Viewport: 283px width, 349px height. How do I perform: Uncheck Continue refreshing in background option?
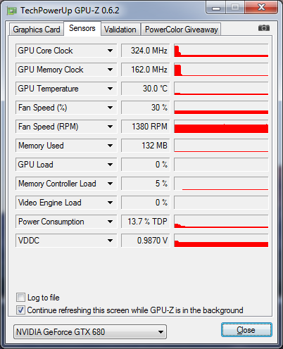tap(20, 310)
